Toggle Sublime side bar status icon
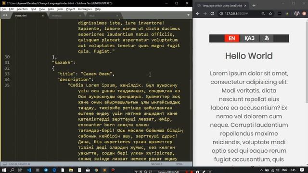The width and height of the screenshot is (308, 173). pyautogui.click(x=4, y=164)
